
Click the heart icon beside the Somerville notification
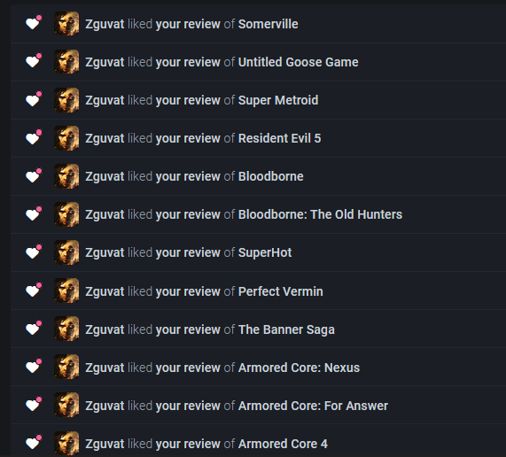click(x=34, y=22)
